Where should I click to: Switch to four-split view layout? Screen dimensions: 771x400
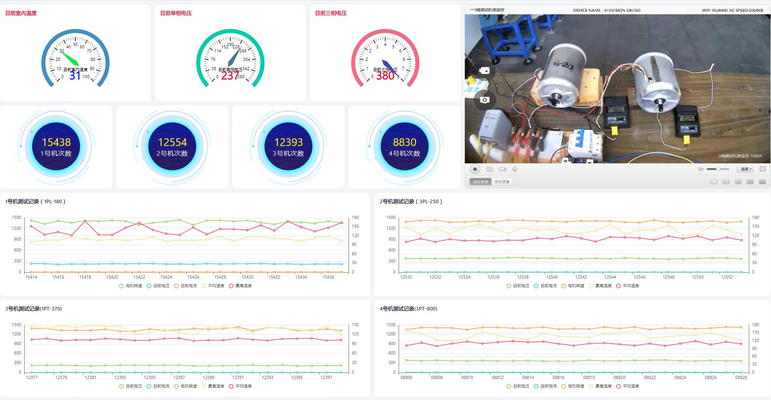tap(725, 182)
